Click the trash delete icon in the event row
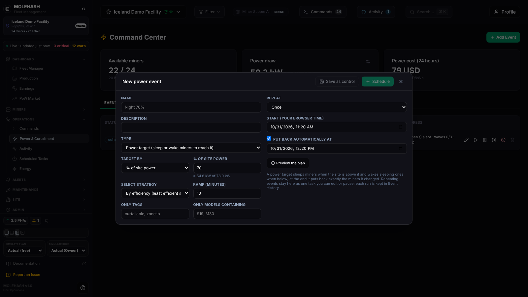 (512, 140)
